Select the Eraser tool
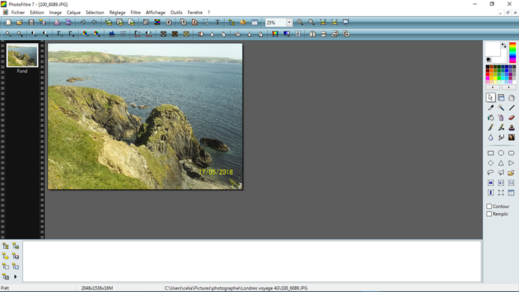 click(x=511, y=118)
